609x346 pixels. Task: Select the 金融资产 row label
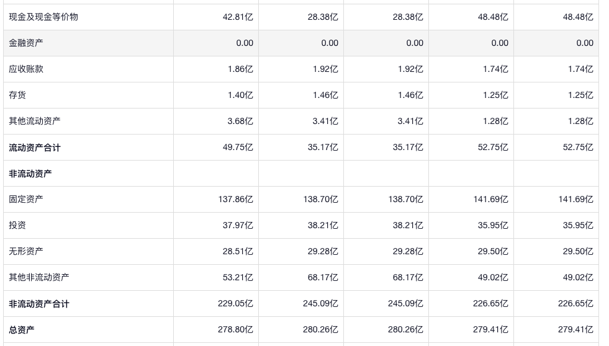coord(26,43)
